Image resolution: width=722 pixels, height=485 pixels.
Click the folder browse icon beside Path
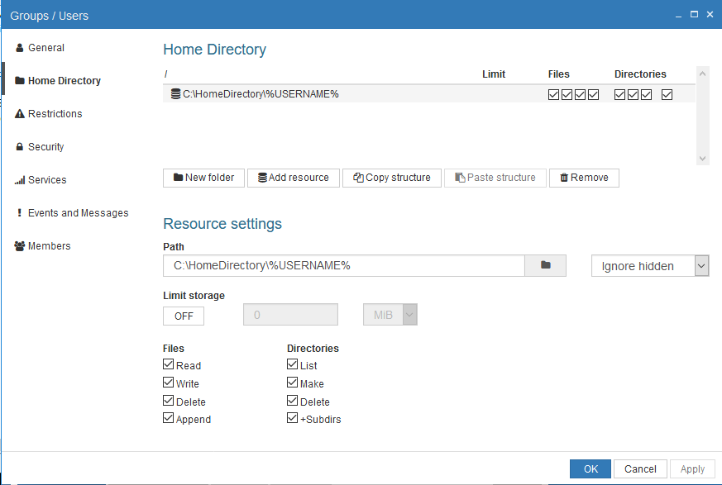545,265
